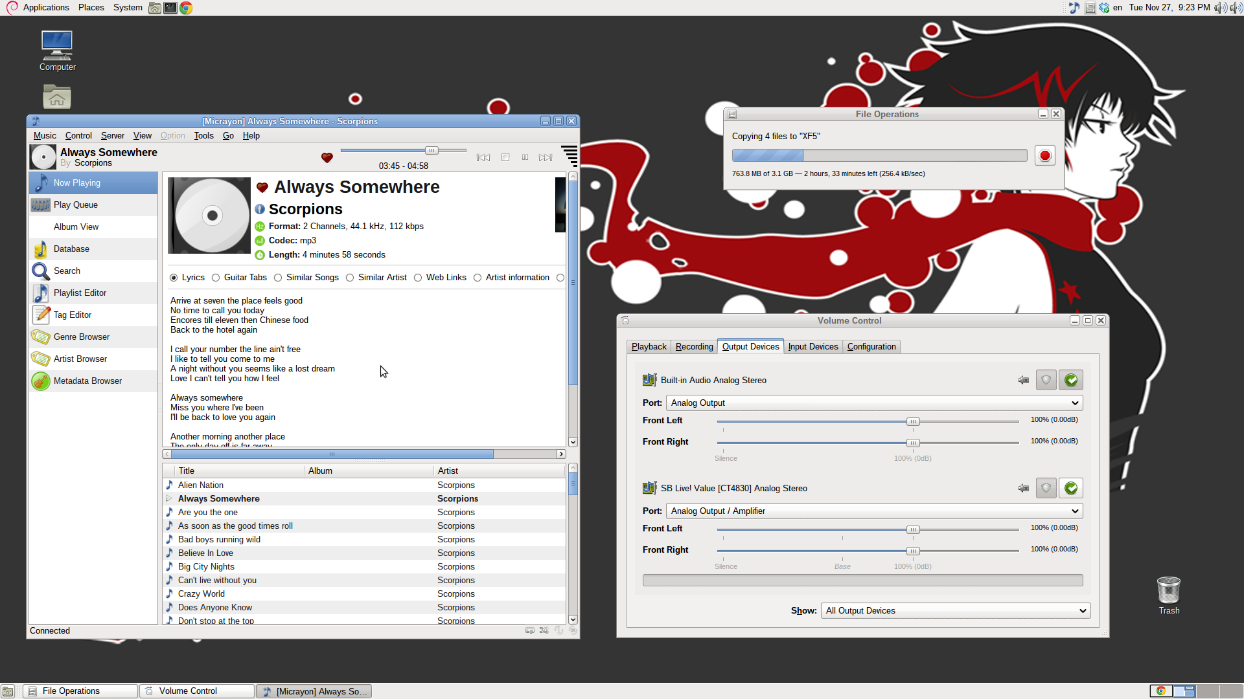This screenshot has height=699, width=1244.
Task: Open the Tag Editor sidebar entry
Action: 93,315
